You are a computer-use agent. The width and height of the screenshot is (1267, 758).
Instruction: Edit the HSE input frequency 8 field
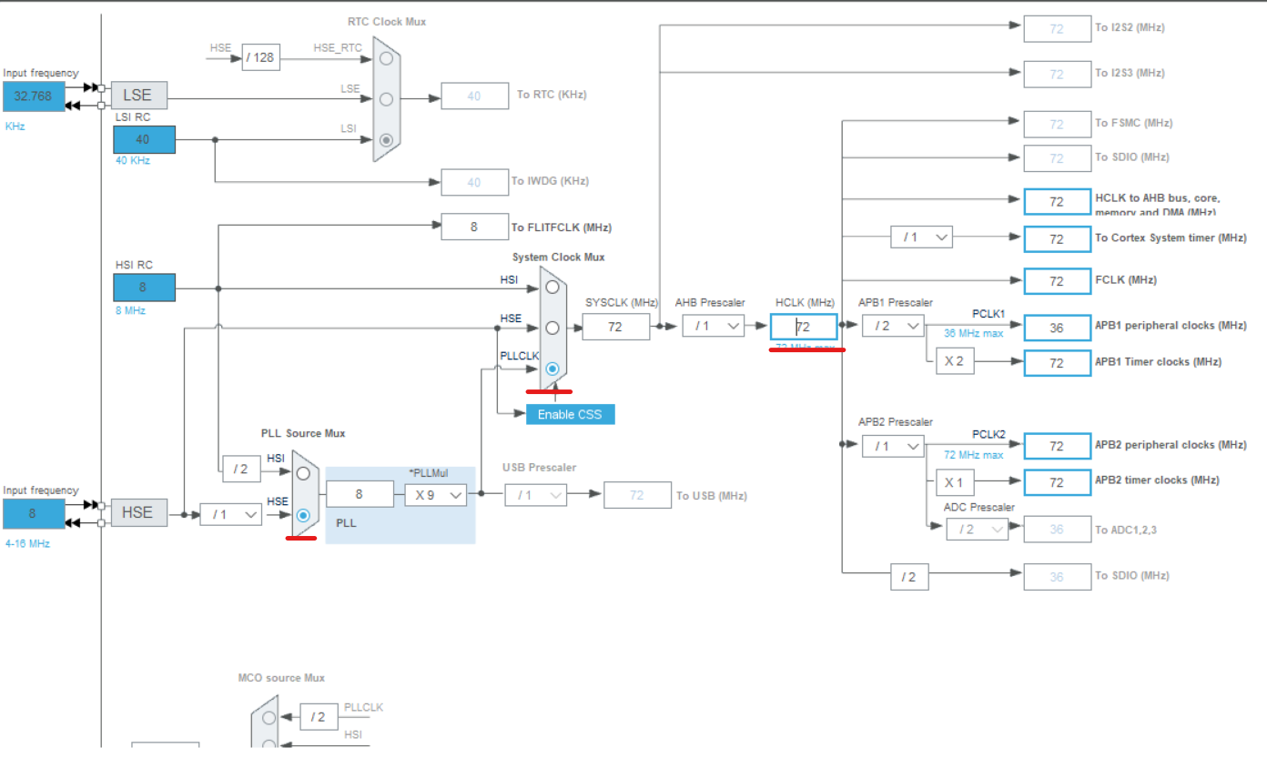[34, 513]
